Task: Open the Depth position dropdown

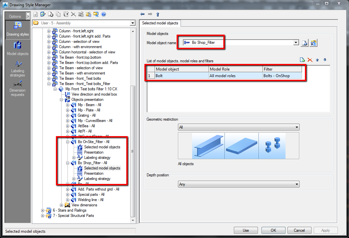Action: 296,184
